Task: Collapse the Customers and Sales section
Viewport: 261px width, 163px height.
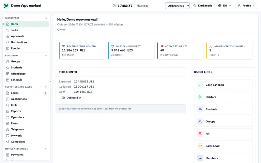Action: [46, 87]
